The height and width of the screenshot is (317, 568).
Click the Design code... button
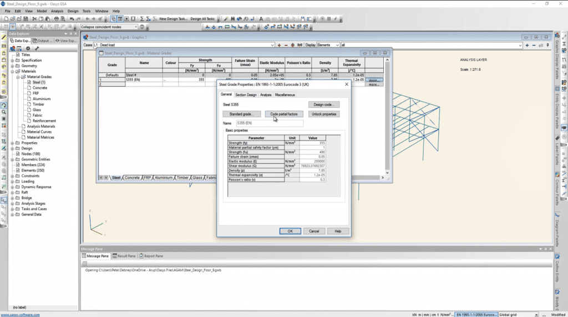(x=324, y=105)
